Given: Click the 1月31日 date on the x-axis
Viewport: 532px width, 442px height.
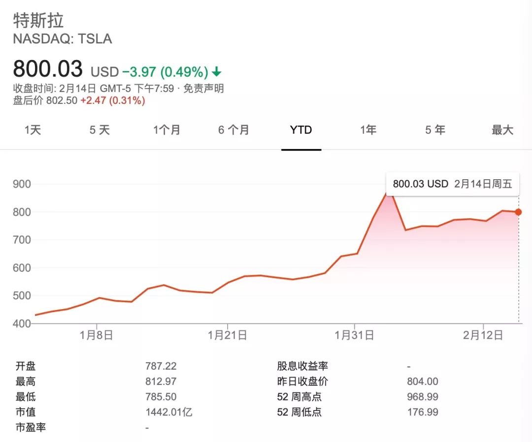Looking at the screenshot, I should 354,335.
